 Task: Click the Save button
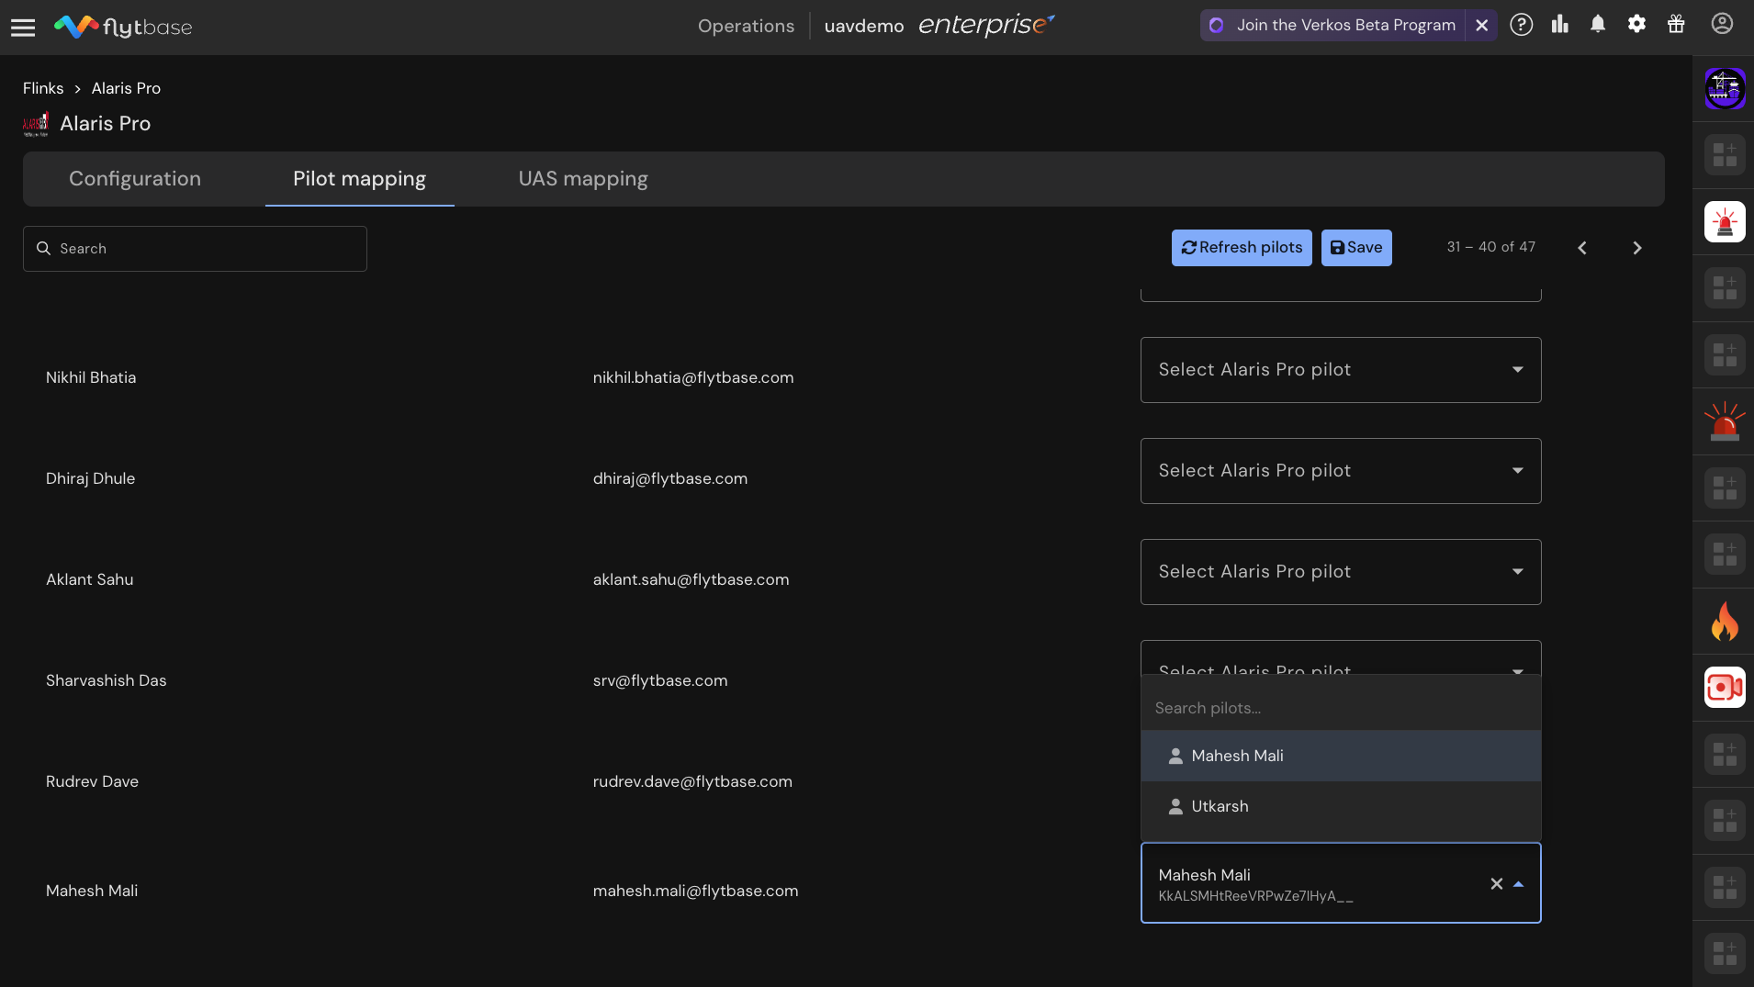pos(1355,248)
